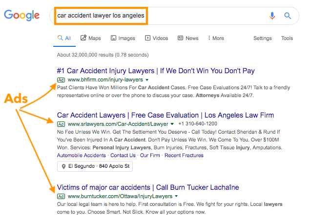
Task: Click El Segundo 840 Apollo St location button
Action: 95,166
